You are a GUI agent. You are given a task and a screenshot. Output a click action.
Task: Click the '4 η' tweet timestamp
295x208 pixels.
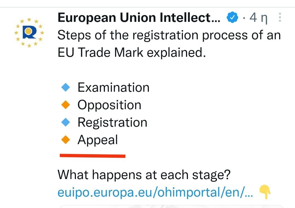pos(258,18)
